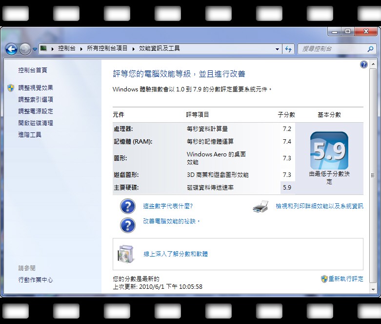The width and height of the screenshot is (381, 324).
Task: Open address bar history dropdown arrow
Action: point(277,49)
